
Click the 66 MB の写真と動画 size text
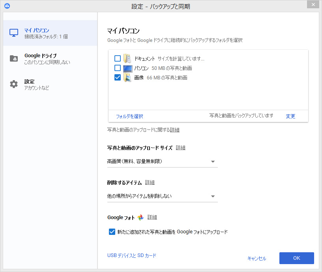point(167,78)
